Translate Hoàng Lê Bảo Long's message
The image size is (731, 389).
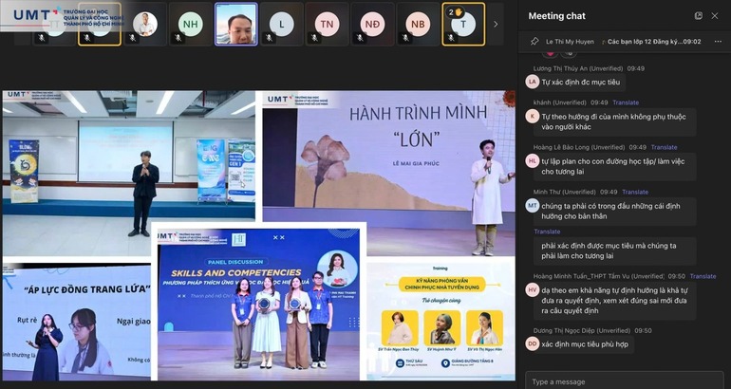tap(664, 147)
